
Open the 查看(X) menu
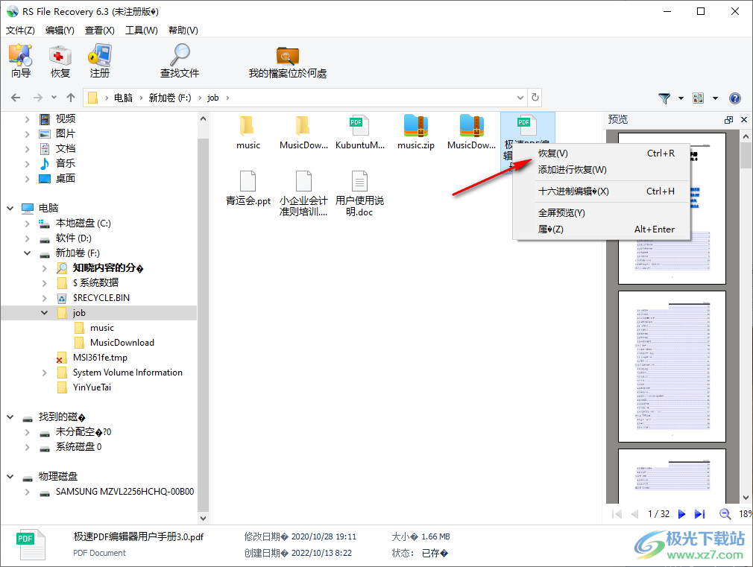pyautogui.click(x=99, y=31)
